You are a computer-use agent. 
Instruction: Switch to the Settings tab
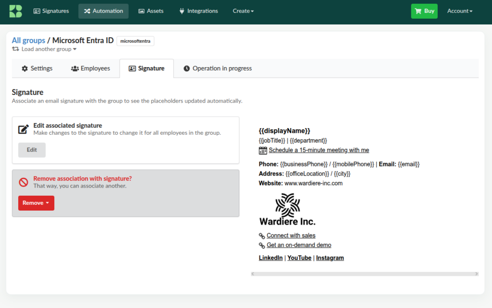tap(37, 68)
